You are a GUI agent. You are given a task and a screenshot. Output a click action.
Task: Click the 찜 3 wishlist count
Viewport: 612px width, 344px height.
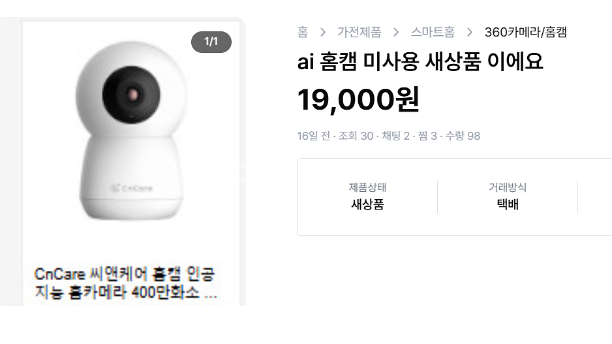429,136
